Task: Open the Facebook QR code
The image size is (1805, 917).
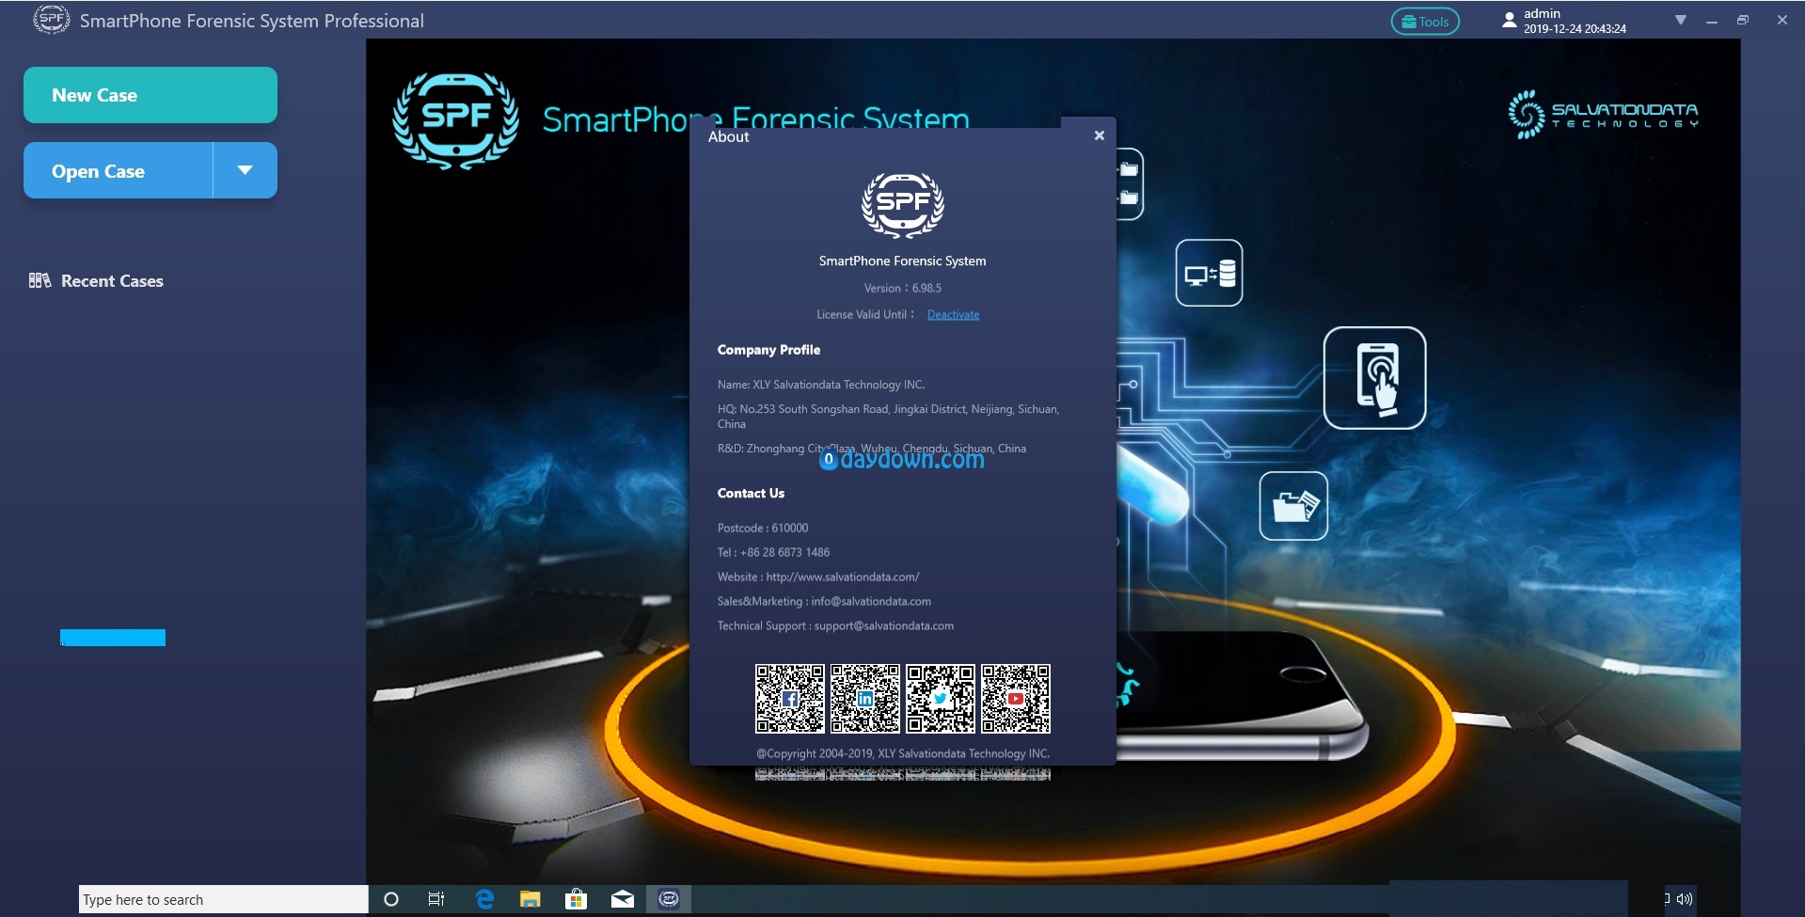Action: coord(790,699)
